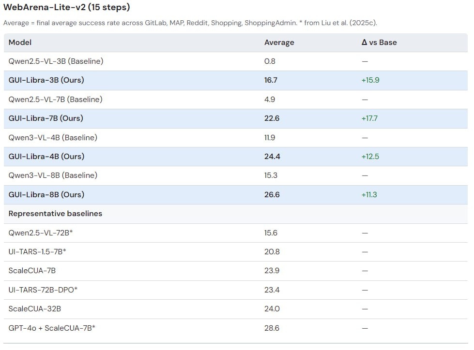The width and height of the screenshot is (474, 350).
Task: Click the 'WebArena-Lite-v2 (15 steps)' heading
Action: point(66,7)
